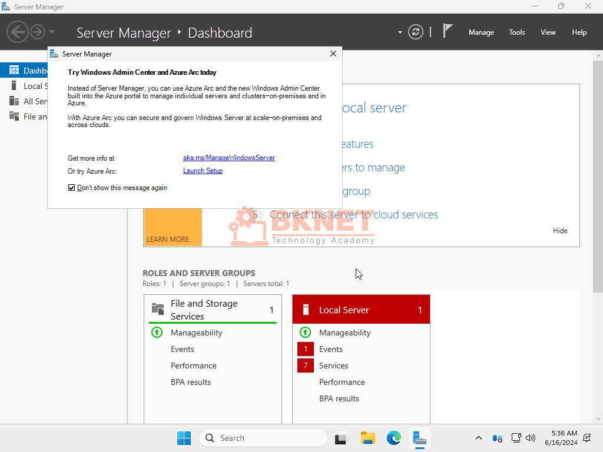The height and width of the screenshot is (452, 603).
Task: Open the Manage menu
Action: point(481,32)
